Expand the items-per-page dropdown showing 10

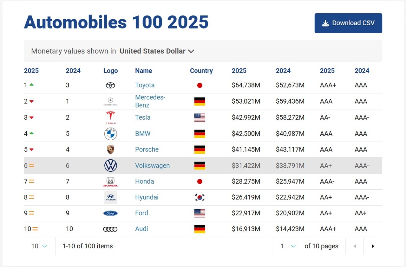[39, 246]
